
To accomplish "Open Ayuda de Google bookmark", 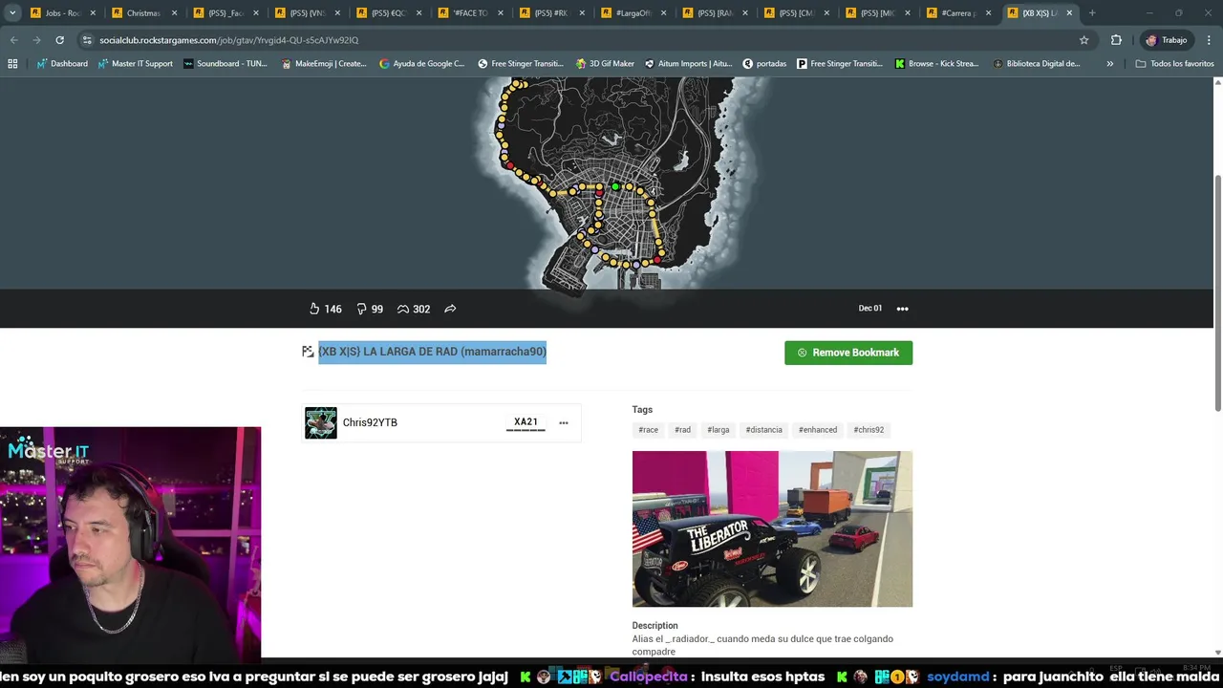I will coord(421,64).
